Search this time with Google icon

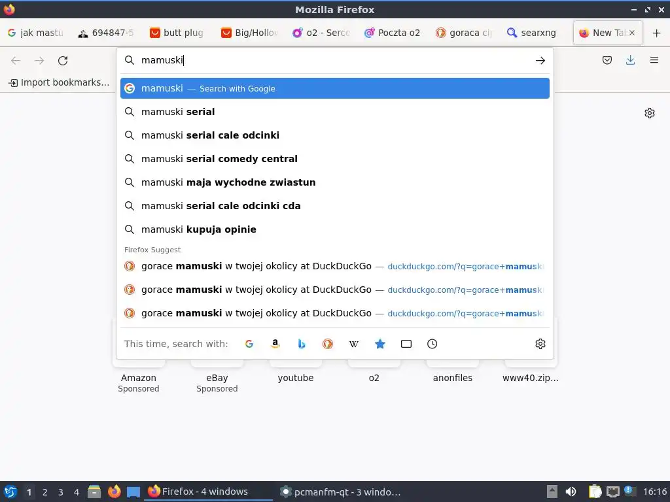tap(249, 344)
